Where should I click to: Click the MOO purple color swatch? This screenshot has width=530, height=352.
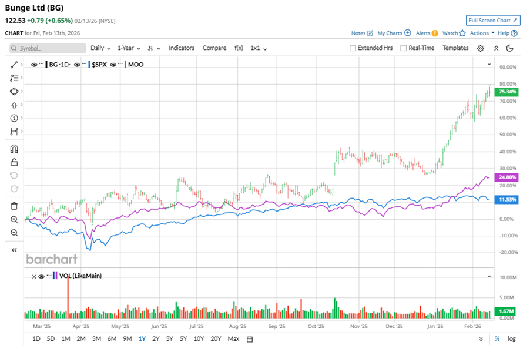point(125,65)
